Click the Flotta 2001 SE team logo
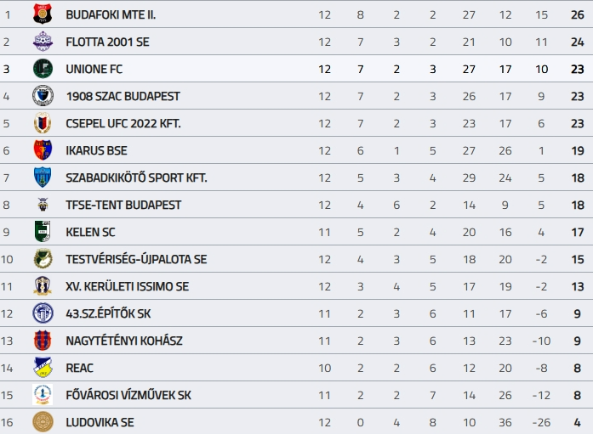Screen dimensions: 593x434 pyautogui.click(x=43, y=42)
